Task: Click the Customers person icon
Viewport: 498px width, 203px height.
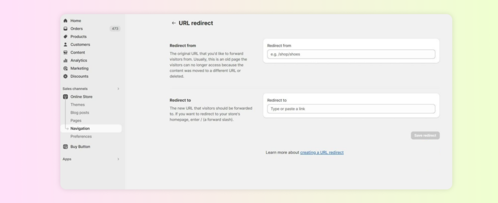Action: pos(66,45)
